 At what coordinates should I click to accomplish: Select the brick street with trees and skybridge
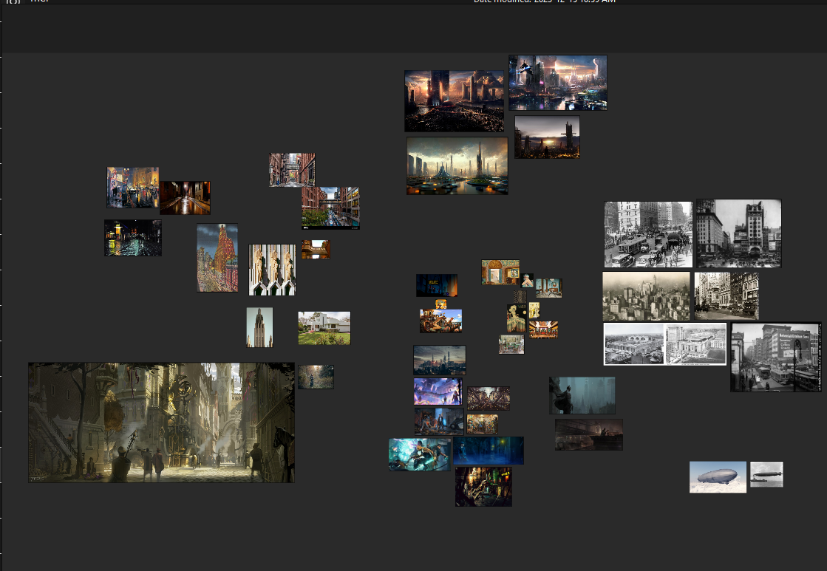tap(330, 208)
